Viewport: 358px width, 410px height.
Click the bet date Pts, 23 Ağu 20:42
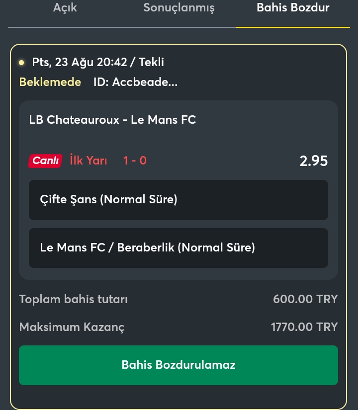pyautogui.click(x=80, y=63)
